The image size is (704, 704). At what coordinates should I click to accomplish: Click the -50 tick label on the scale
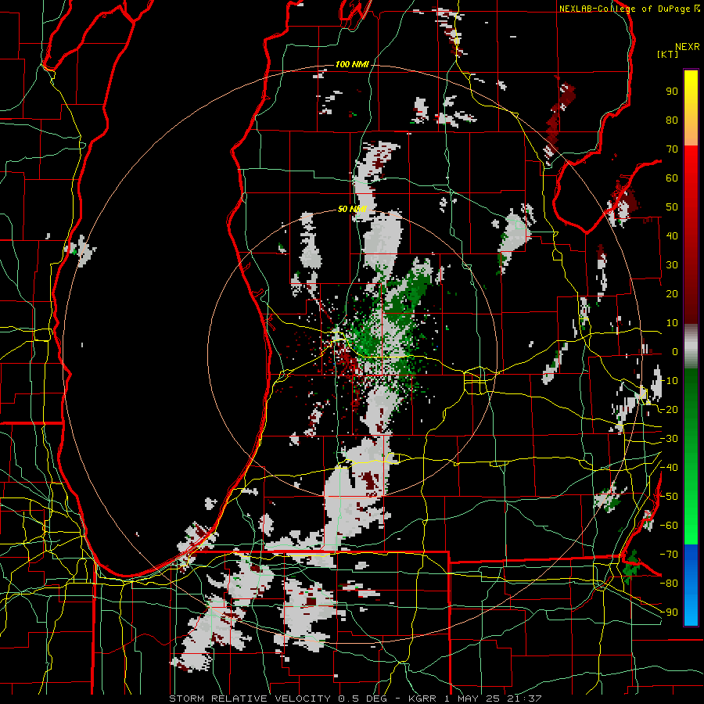coord(669,497)
